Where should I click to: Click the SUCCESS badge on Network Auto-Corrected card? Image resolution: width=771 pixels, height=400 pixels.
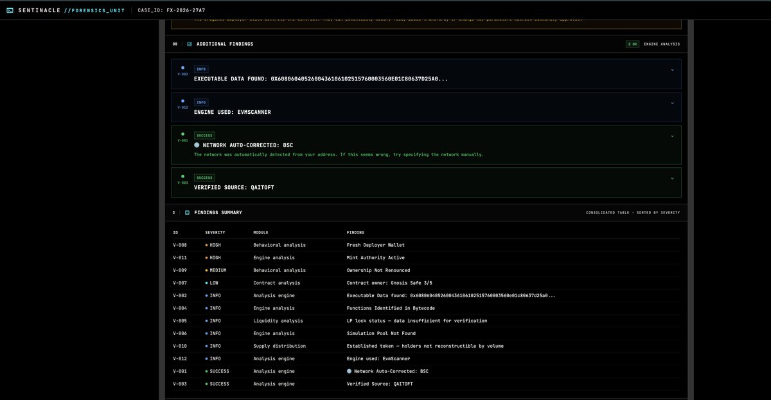click(204, 136)
